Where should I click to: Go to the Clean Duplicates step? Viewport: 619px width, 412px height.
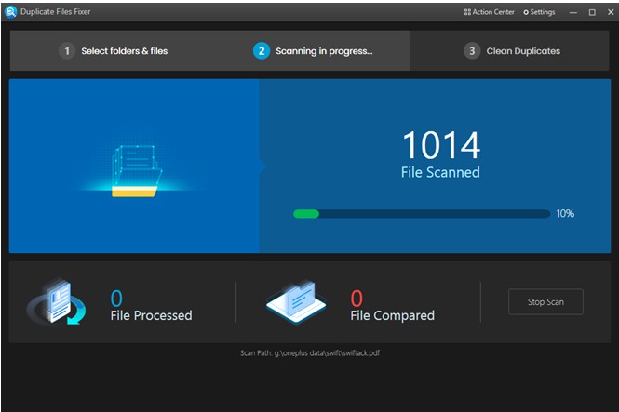512,51
